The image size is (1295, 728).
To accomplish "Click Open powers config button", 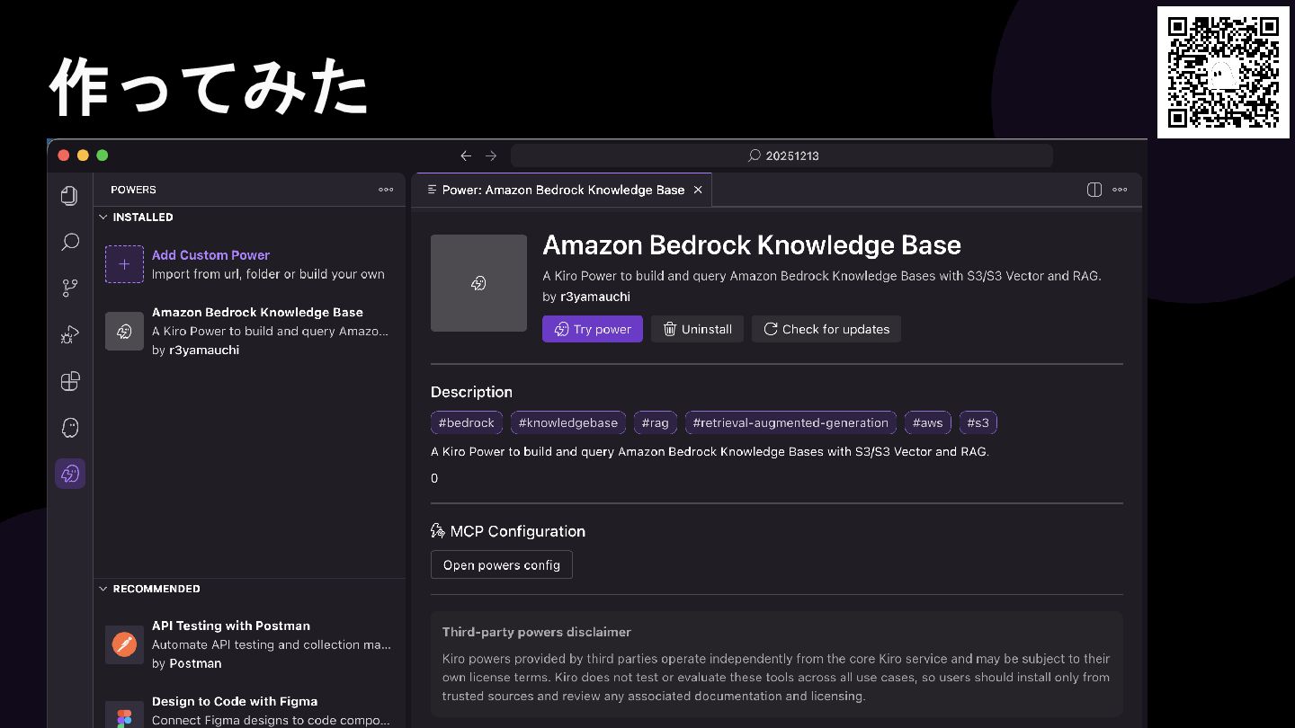I will (502, 564).
